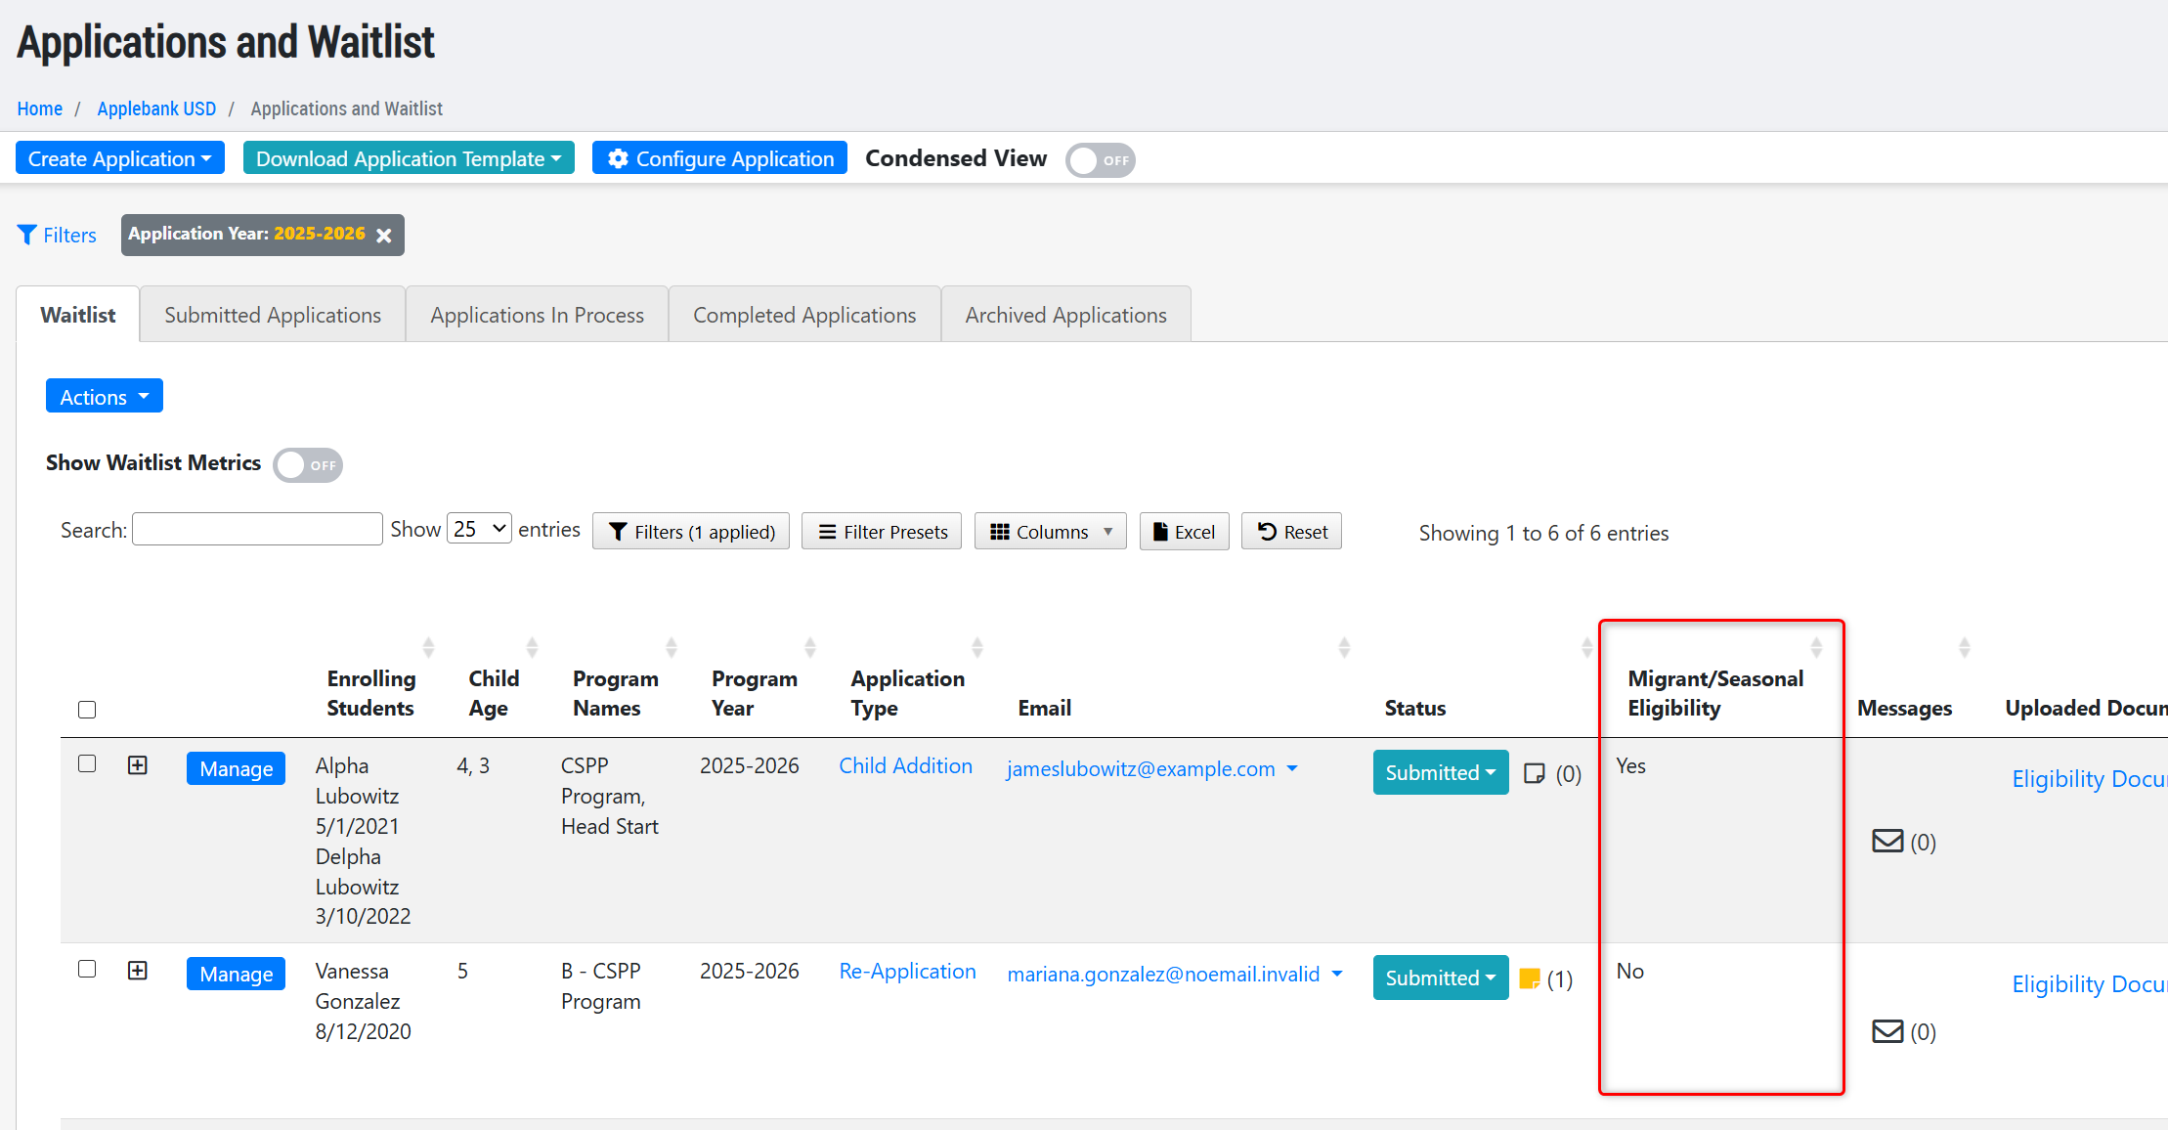Open the Columns visibility dropdown
The height and width of the screenshot is (1130, 2168).
[x=1050, y=532]
